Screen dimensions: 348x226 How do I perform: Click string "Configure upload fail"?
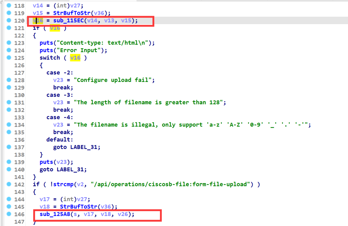[x=113, y=80]
